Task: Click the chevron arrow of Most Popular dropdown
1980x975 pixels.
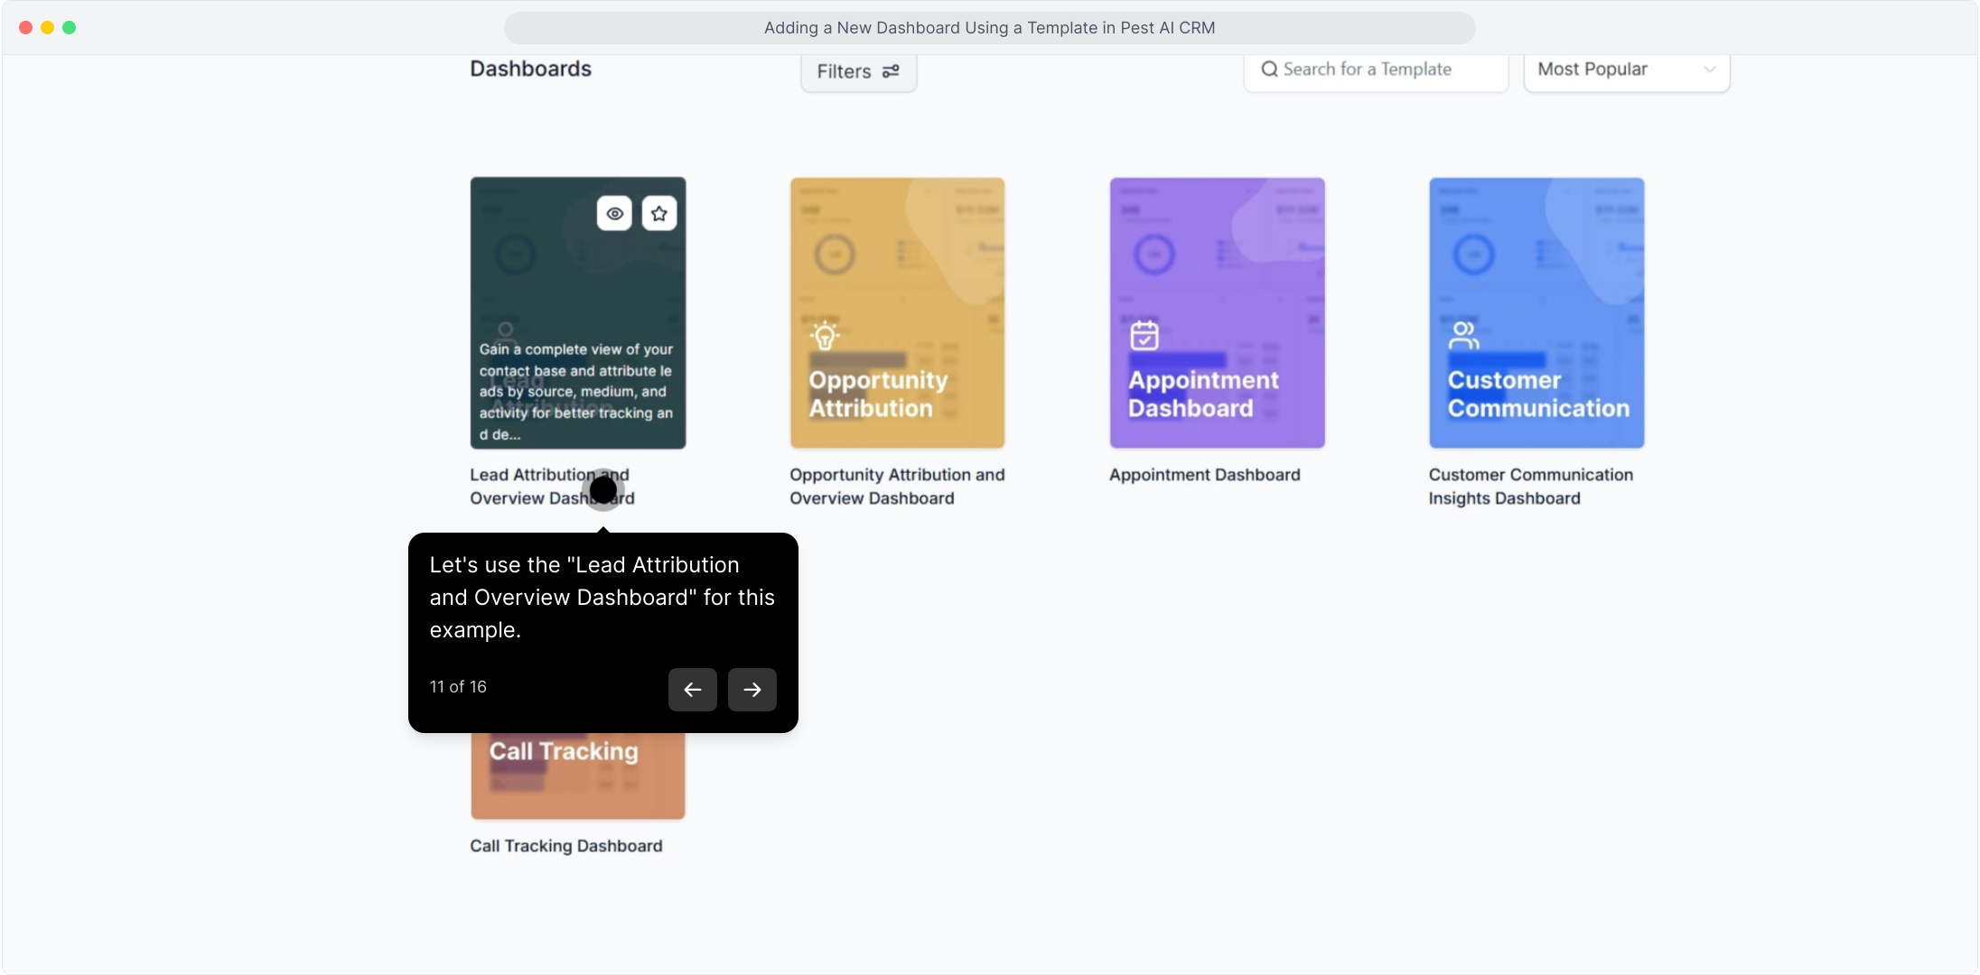Action: pos(1709,70)
